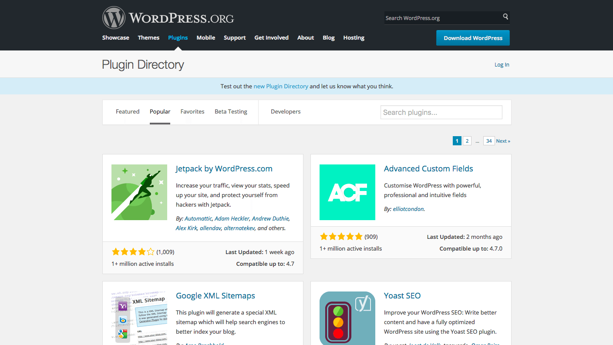Click the Search plugins input field
The height and width of the screenshot is (345, 613).
pos(441,112)
